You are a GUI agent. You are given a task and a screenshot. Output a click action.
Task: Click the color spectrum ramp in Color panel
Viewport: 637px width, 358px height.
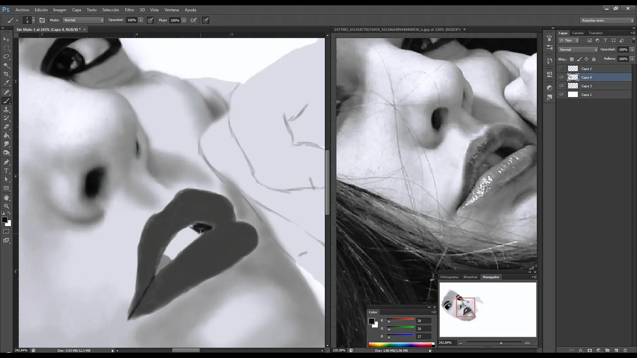(401, 345)
